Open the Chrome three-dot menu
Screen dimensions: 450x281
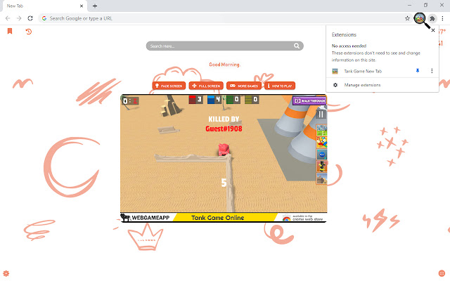point(442,18)
